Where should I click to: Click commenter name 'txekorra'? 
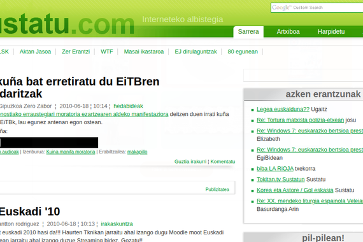coord(305,169)
